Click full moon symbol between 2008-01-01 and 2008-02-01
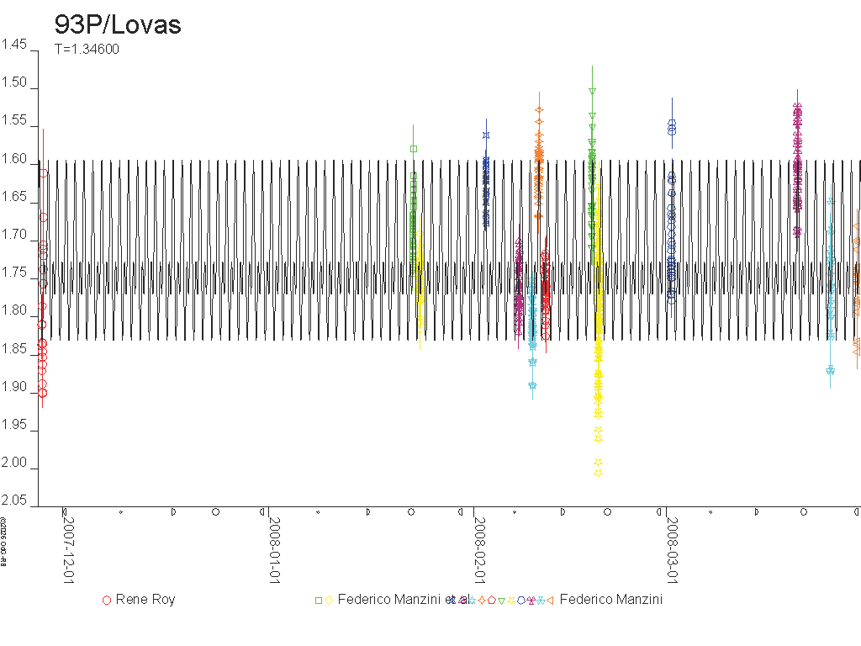 [411, 512]
